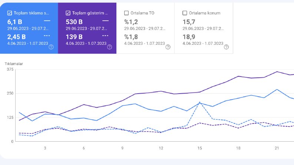Uncheck the Toplam tıklama checkbox
This screenshot has width=294, height=165.
click(10, 13)
